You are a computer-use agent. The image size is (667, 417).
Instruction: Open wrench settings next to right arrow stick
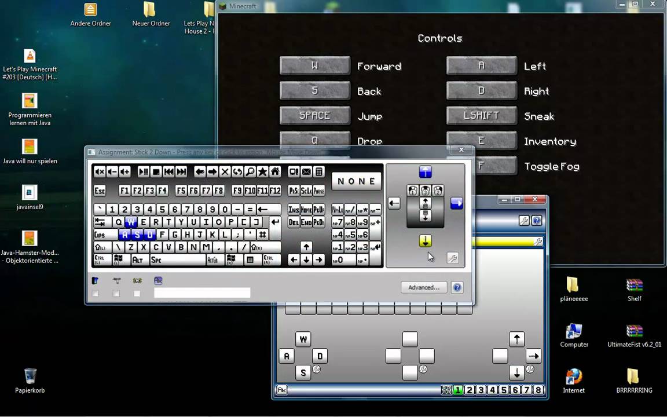click(530, 370)
